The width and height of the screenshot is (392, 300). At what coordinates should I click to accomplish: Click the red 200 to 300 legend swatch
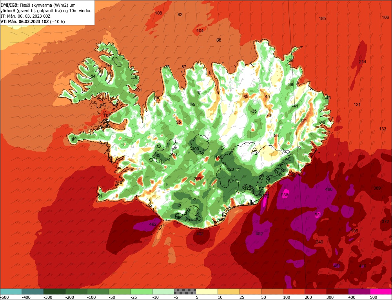(x=316, y=291)
